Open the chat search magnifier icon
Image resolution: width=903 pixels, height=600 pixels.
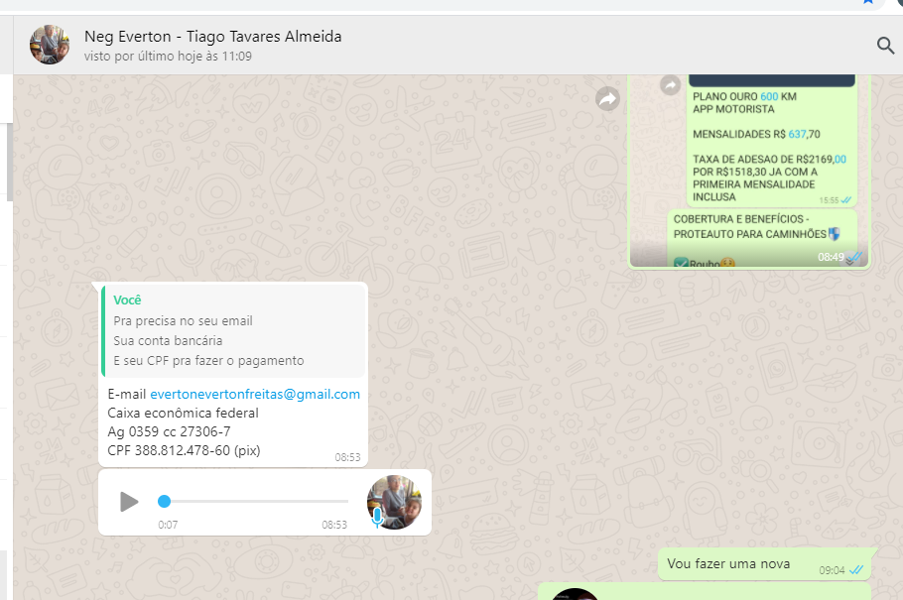(x=885, y=45)
